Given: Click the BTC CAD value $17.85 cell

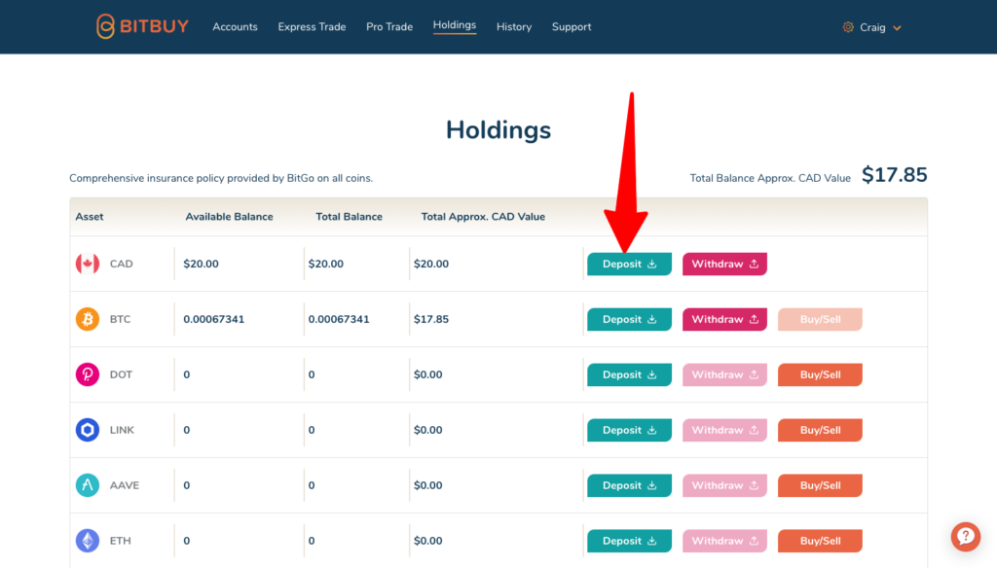Looking at the screenshot, I should click(431, 319).
